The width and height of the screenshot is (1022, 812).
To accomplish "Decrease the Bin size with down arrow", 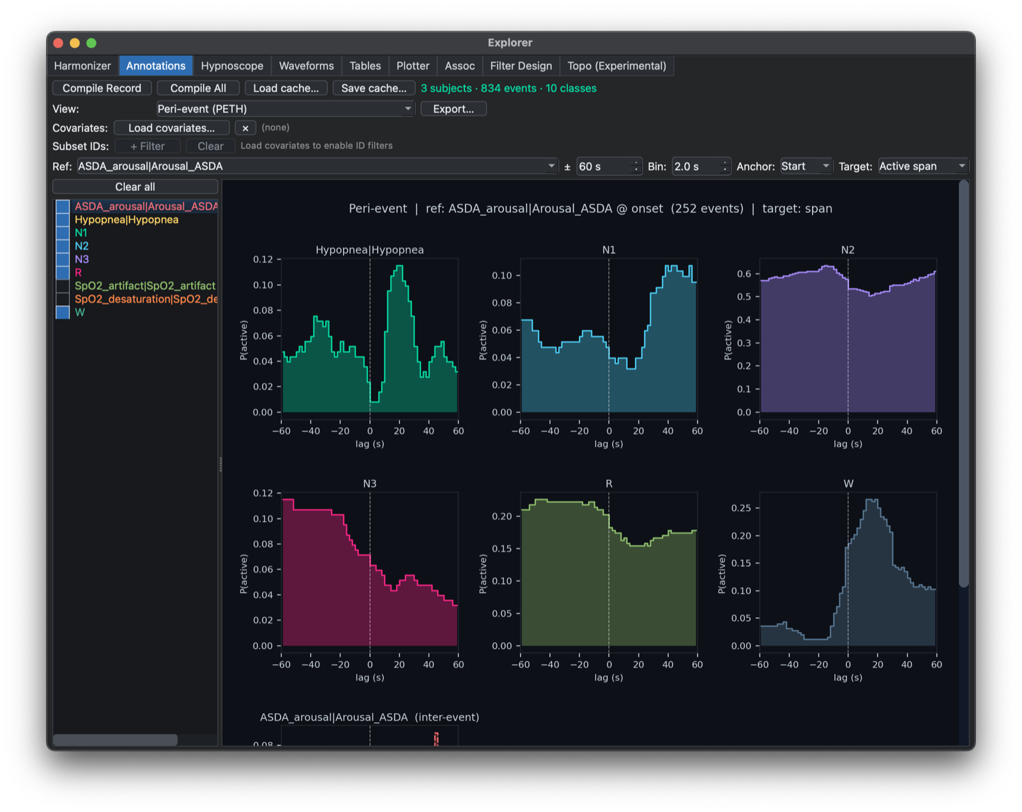I will (x=724, y=170).
